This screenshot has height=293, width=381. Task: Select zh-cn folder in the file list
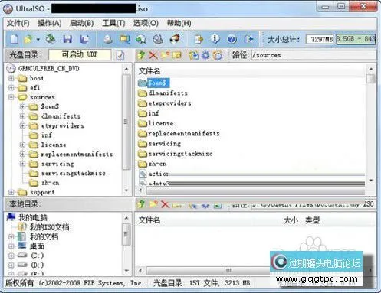pos(157,164)
